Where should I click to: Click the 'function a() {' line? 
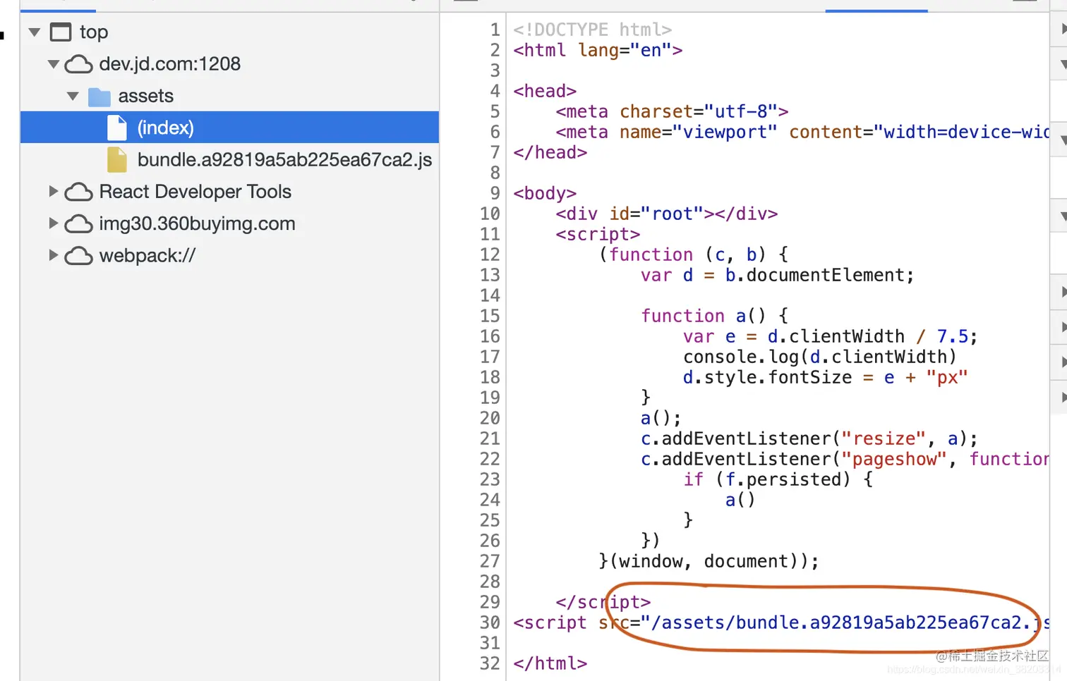pyautogui.click(x=714, y=316)
